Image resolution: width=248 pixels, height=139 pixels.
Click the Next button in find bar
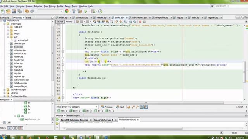tap(120, 107)
